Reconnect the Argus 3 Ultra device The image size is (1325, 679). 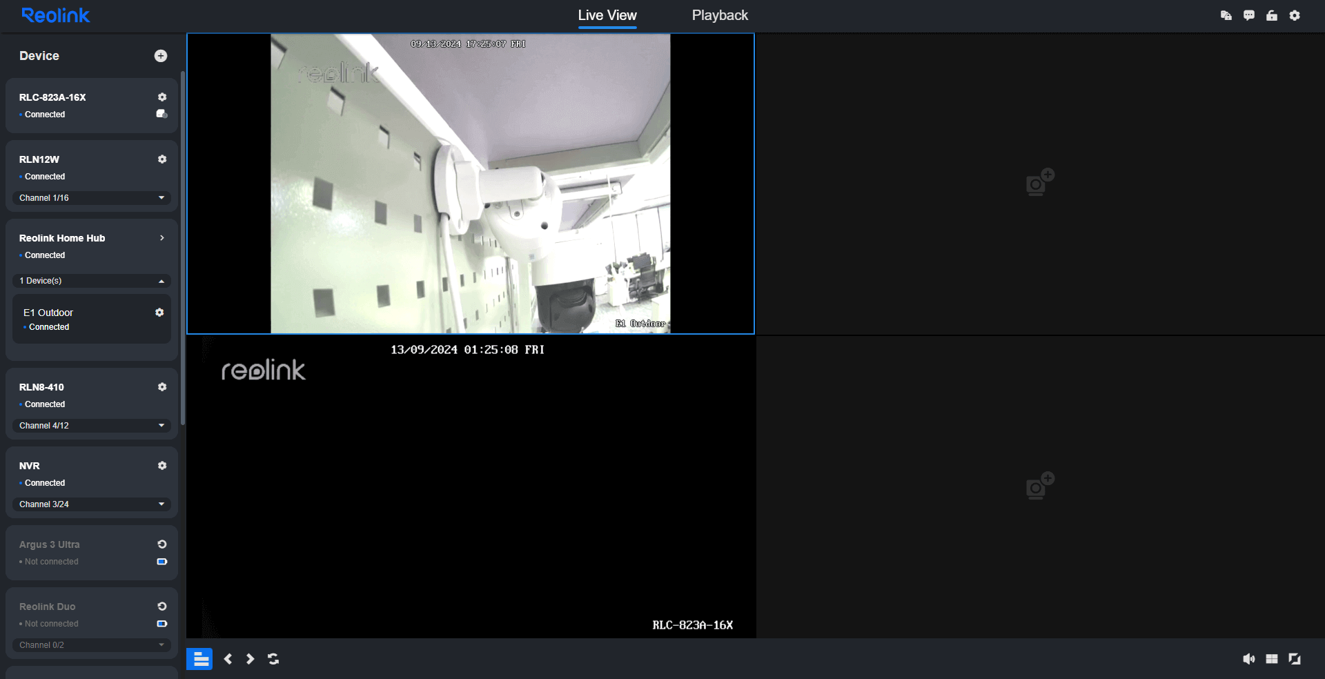162,544
